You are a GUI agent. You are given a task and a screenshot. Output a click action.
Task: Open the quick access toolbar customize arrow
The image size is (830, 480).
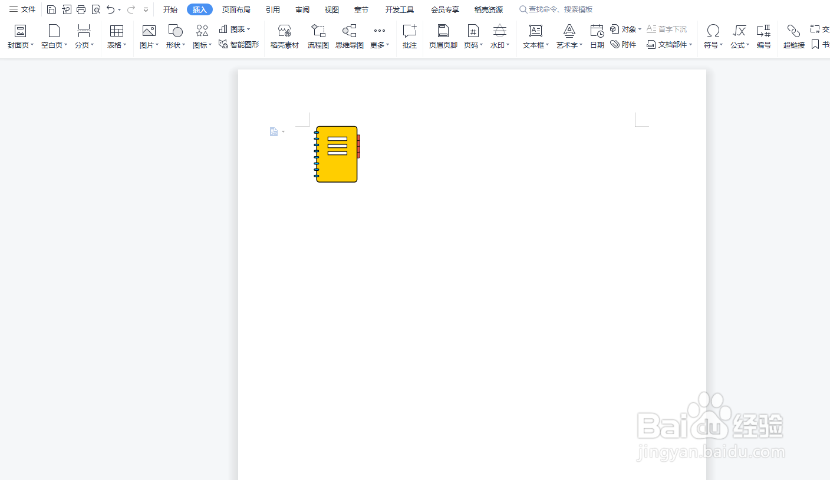146,10
